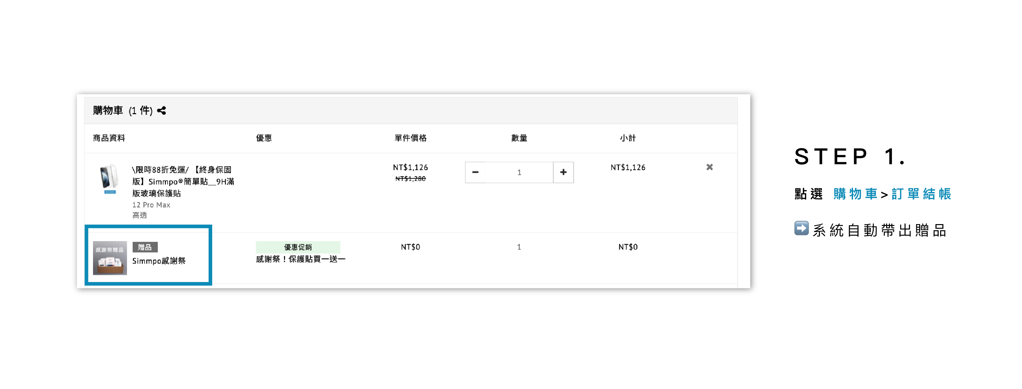Click the 感謝祭 buy-one-get-one promotion text
This screenshot has height=389, width=1022.
[300, 259]
